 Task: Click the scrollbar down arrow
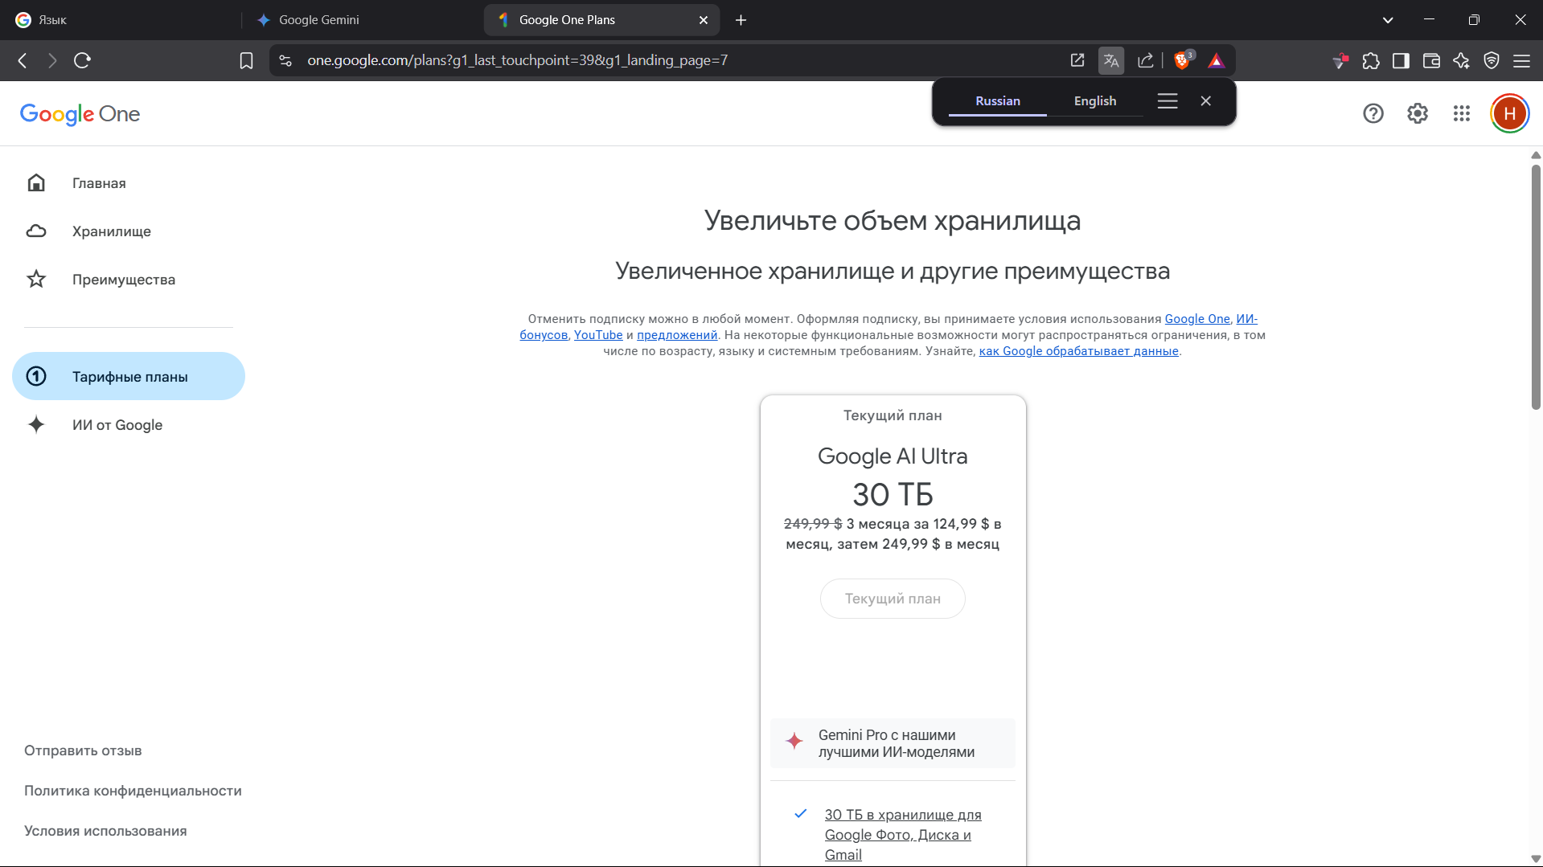pos(1536,859)
